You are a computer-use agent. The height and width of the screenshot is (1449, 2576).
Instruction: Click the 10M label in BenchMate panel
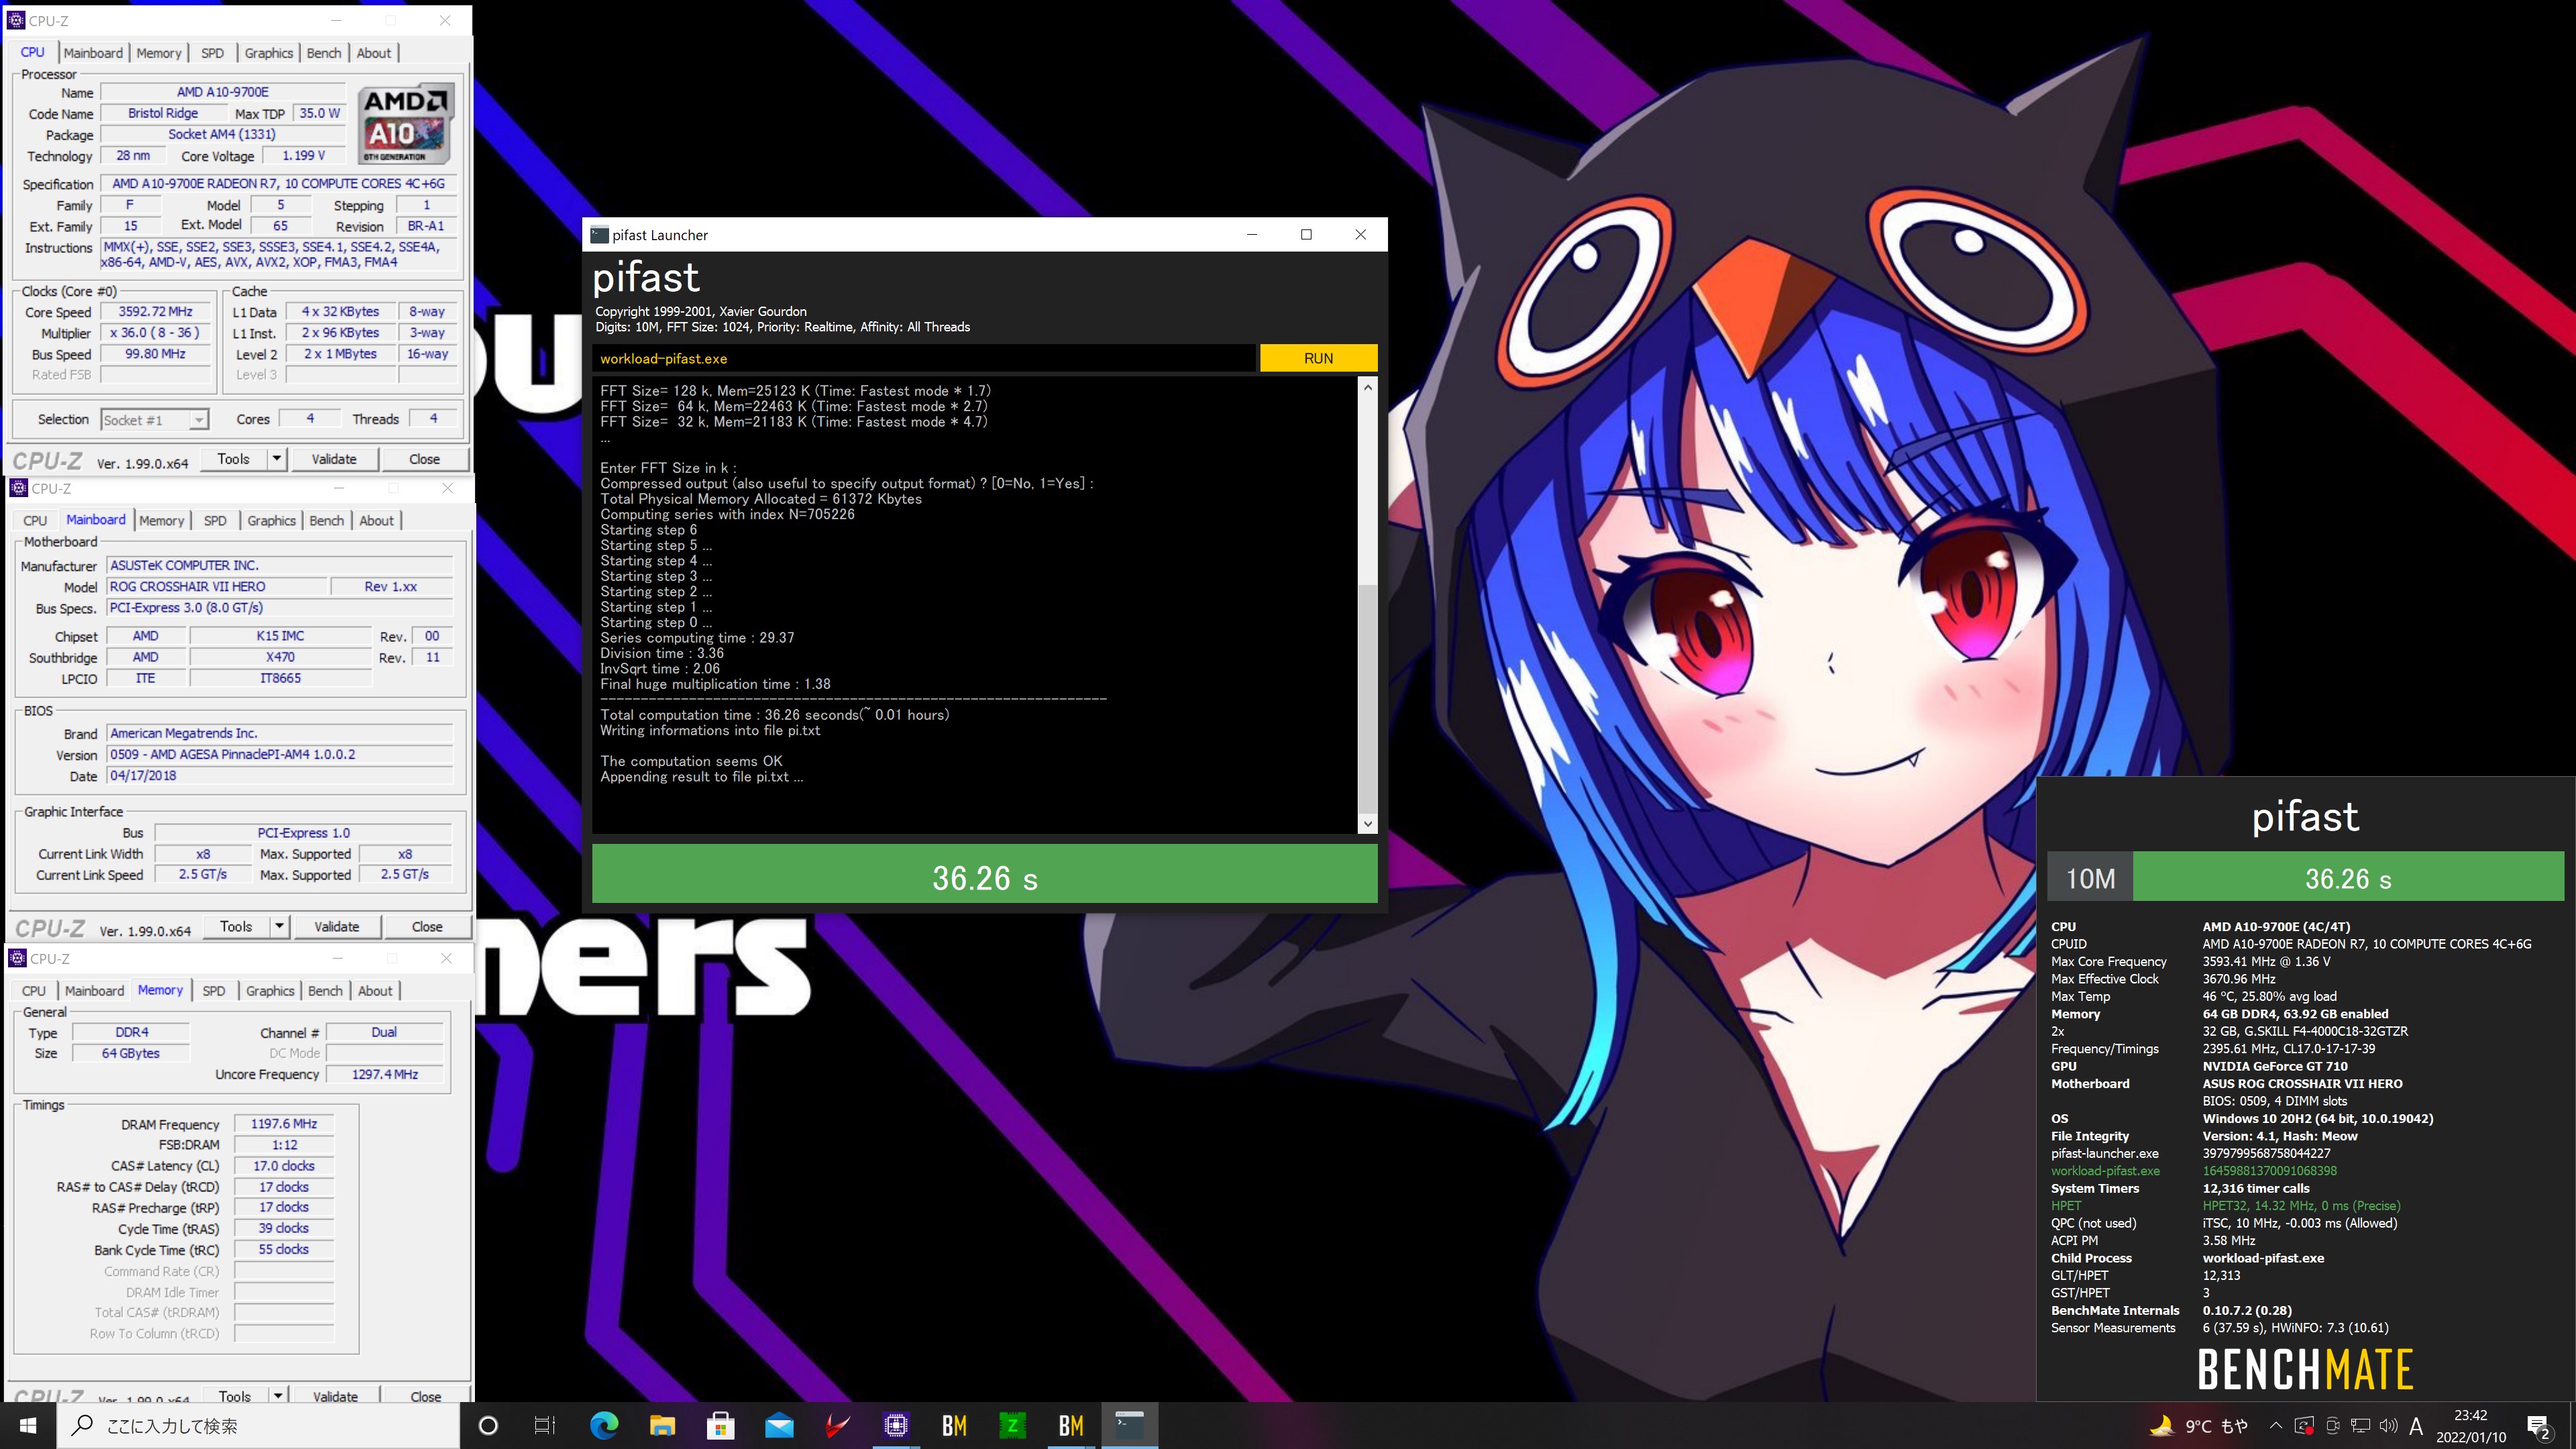2090,878
